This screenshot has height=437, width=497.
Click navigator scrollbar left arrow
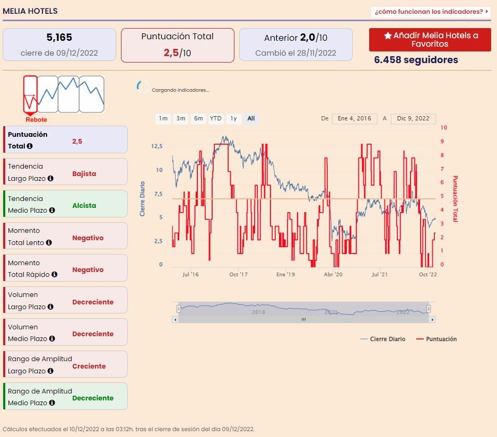(175, 319)
